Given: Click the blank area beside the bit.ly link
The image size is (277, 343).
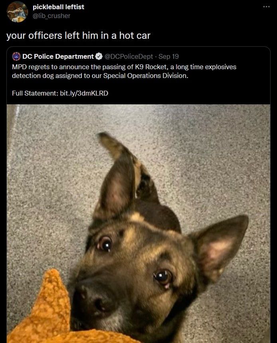Looking at the screenshot, I should (188, 93).
